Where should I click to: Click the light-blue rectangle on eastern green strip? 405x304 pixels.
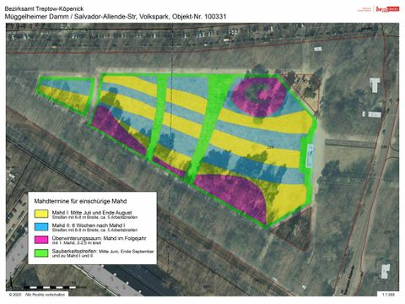(310, 155)
